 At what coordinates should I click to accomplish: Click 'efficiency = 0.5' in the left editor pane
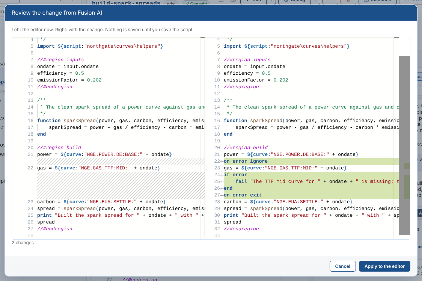pos(60,73)
